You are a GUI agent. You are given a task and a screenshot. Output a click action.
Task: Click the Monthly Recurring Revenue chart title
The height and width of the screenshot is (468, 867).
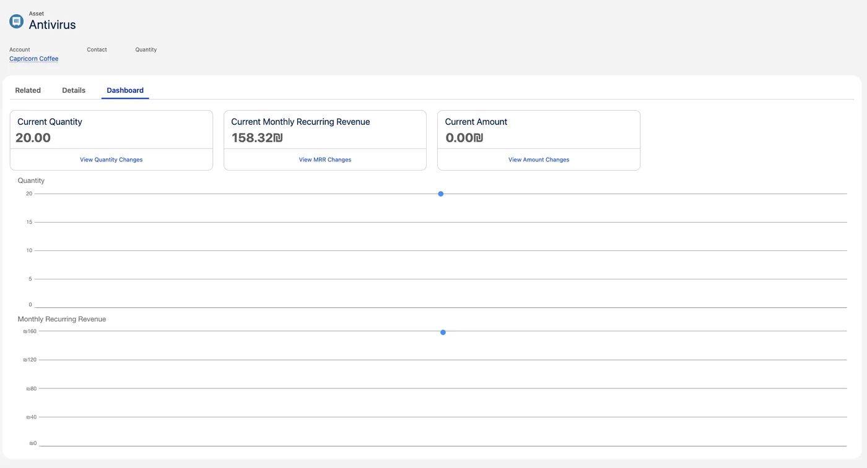point(62,319)
